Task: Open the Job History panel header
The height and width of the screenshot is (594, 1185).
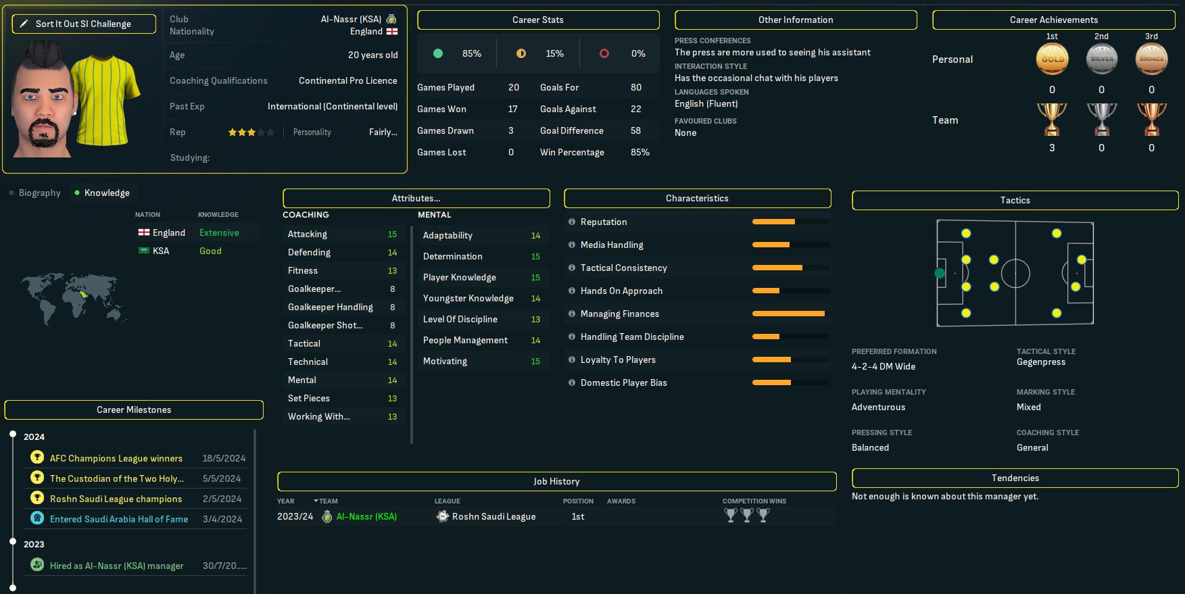Action: click(x=557, y=481)
